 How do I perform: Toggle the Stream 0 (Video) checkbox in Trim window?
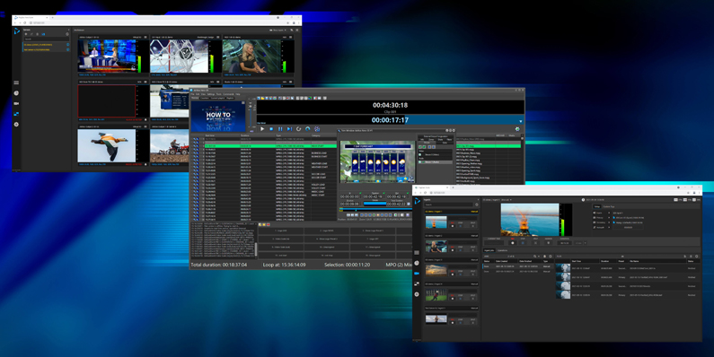[x=419, y=154]
